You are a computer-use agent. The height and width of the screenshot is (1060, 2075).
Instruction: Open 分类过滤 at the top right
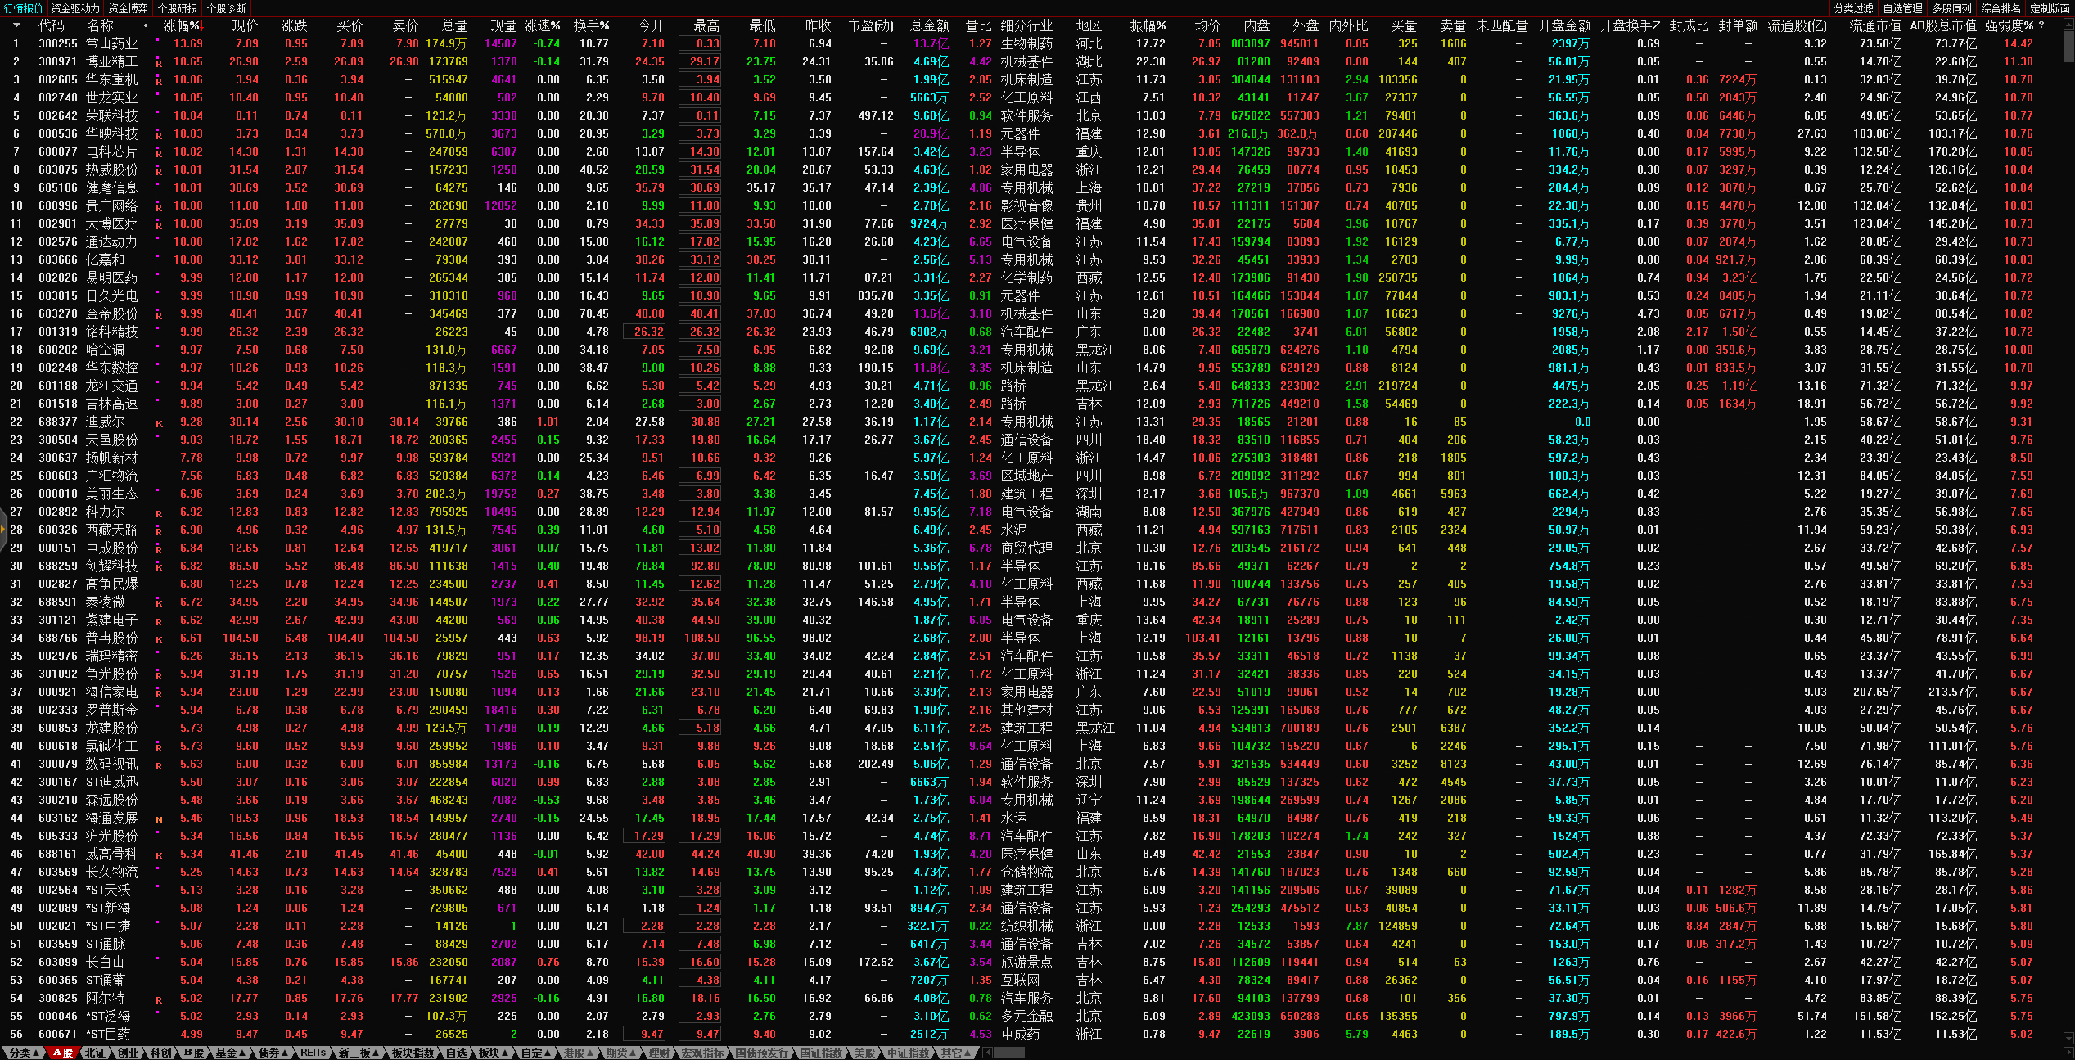coord(1853,8)
